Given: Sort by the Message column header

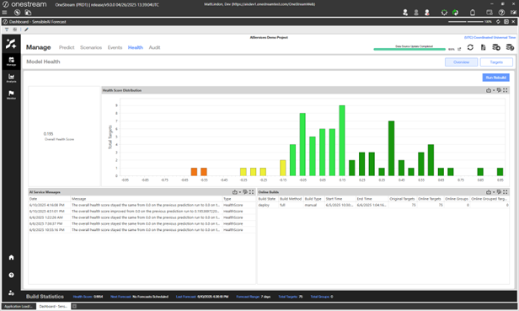Looking at the screenshot, I should (147, 199).
